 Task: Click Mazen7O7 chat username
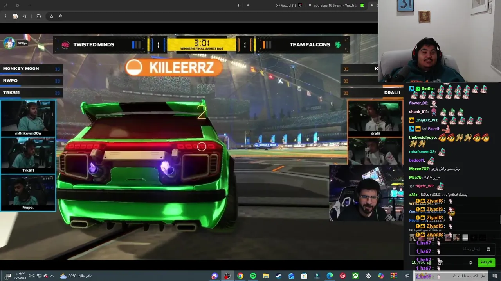(x=419, y=169)
